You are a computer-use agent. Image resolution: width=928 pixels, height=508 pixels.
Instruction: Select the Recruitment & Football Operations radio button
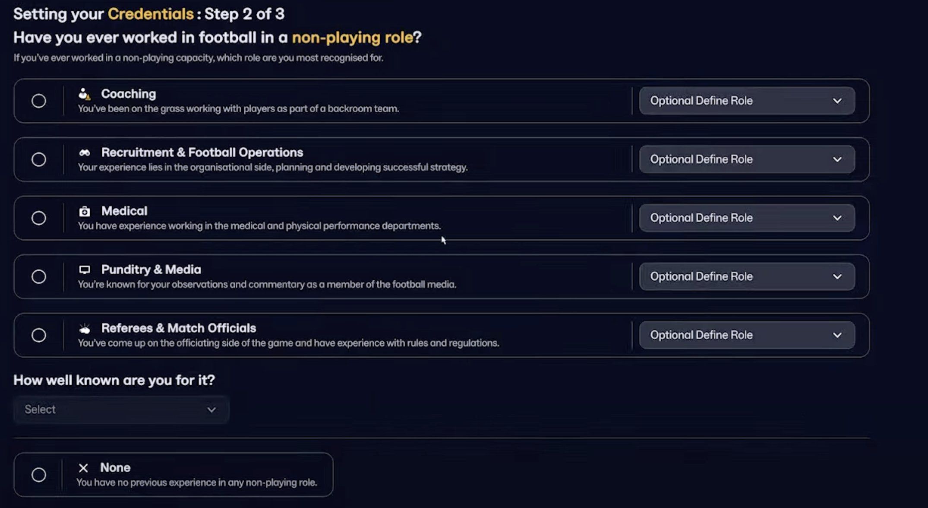click(39, 159)
